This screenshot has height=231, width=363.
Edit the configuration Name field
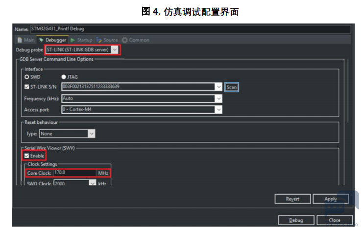191,29
